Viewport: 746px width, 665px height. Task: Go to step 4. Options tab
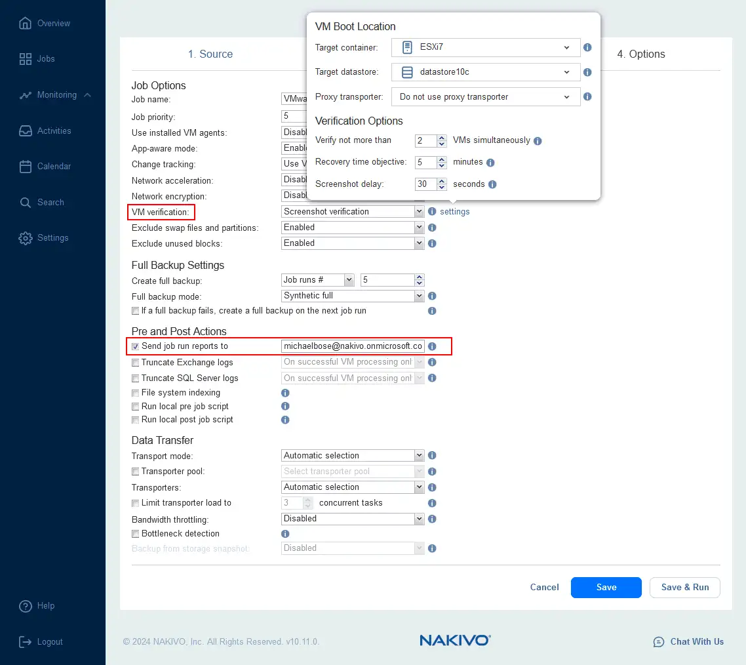tap(641, 54)
